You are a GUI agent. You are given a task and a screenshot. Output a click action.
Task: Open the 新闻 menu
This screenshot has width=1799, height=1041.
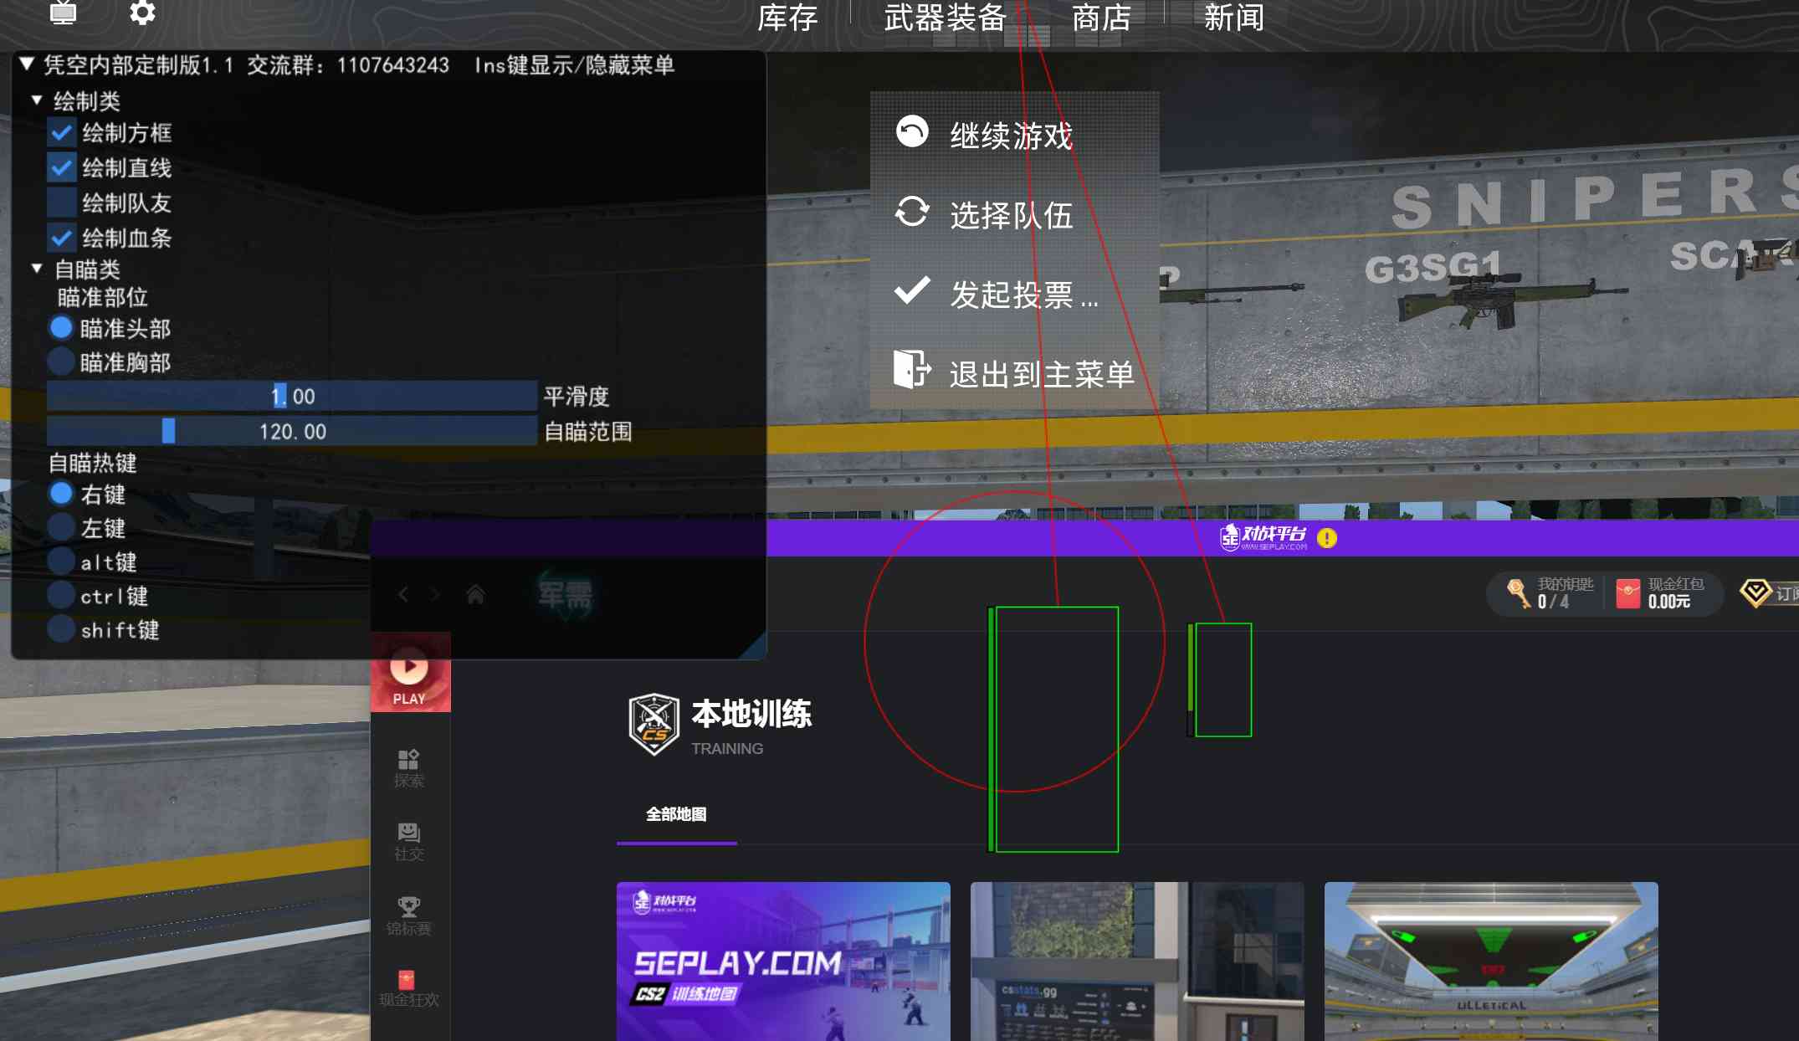coord(1233,17)
